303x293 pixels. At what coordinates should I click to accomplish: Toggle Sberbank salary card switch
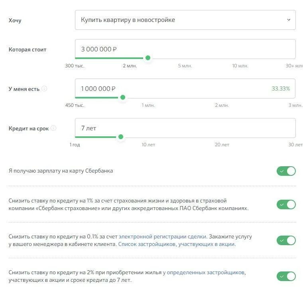point(286,171)
